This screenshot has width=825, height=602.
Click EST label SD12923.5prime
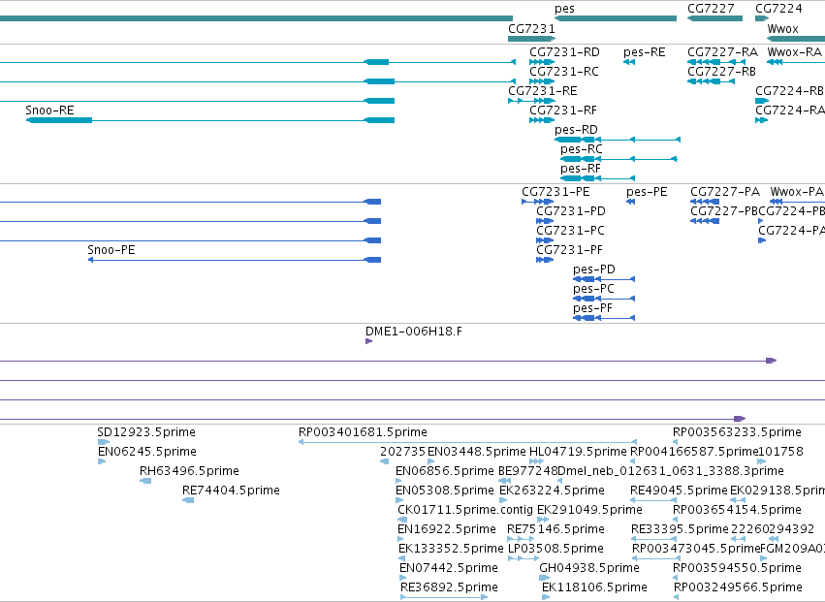[146, 432]
